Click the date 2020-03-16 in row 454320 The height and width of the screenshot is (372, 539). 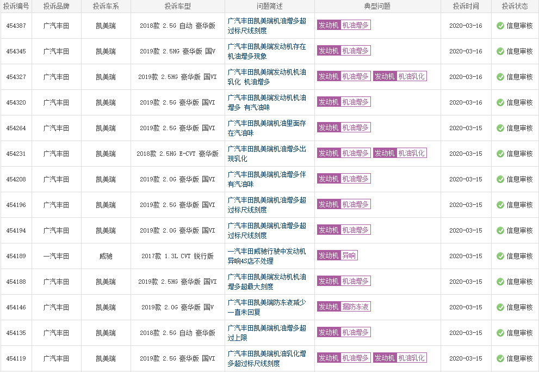466,102
